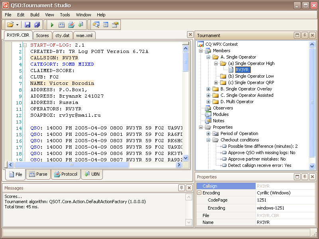This screenshot has width=319, height=239.
Task: Select the Observers item in the tree
Action: [223, 108]
